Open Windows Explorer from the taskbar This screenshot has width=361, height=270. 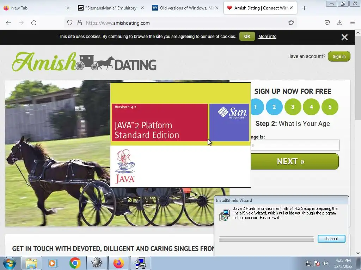click(x=31, y=263)
